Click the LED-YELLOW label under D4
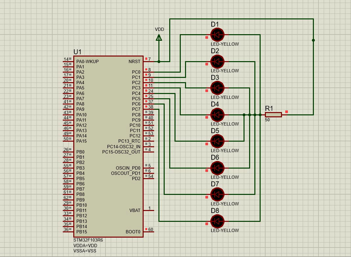This screenshot has height=257, width=351. click(x=225, y=124)
